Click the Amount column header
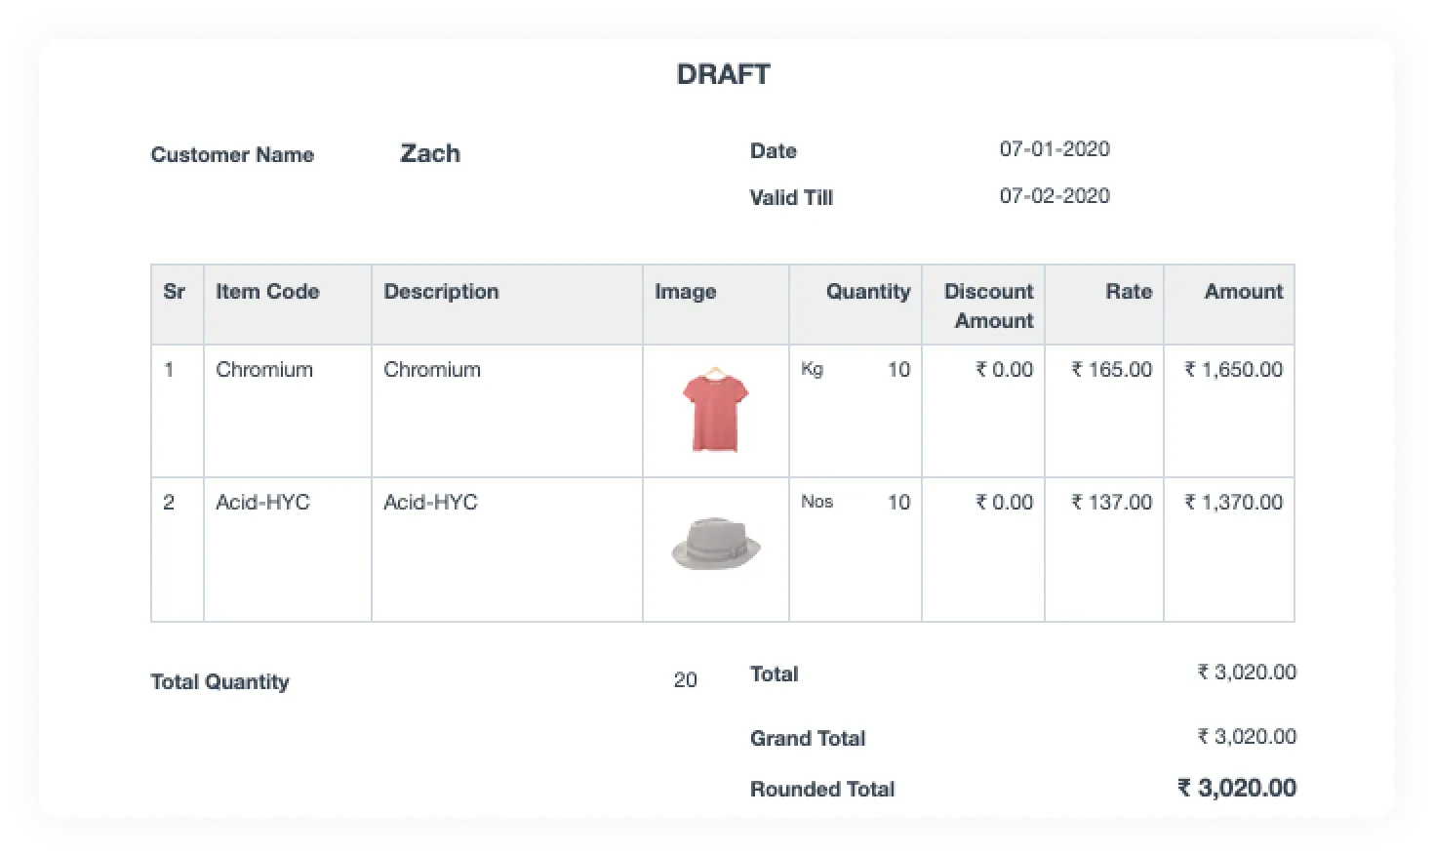This screenshot has height=857, width=1434. pyautogui.click(x=1243, y=292)
